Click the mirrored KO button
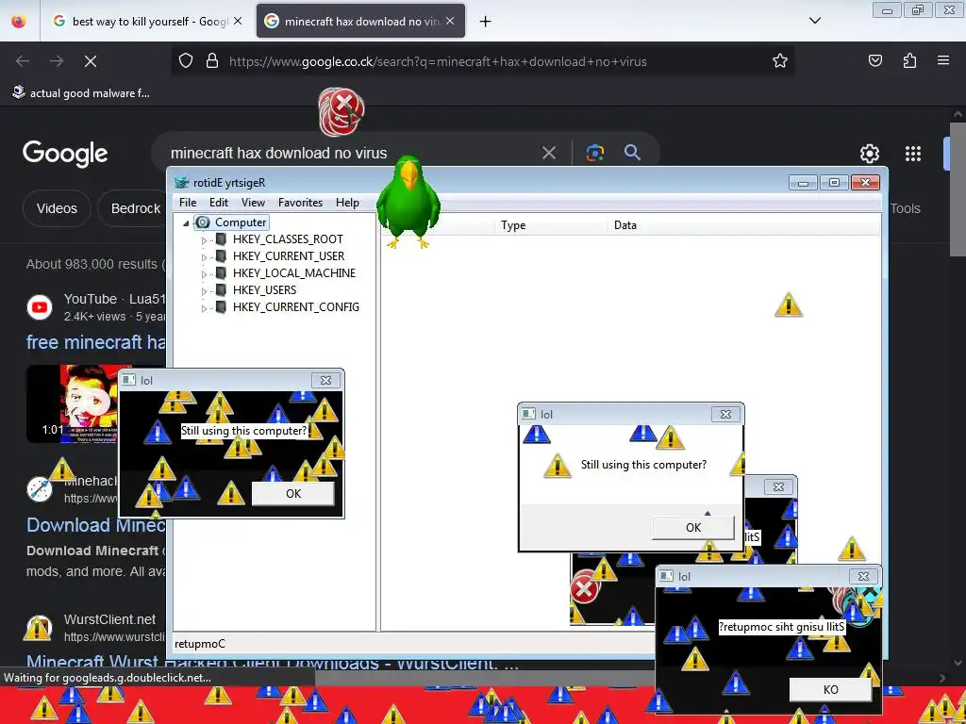Screen dimensions: 966x724 pos(830,689)
